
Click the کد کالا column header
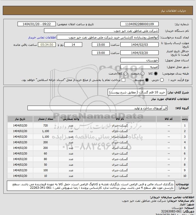[169, 119]
